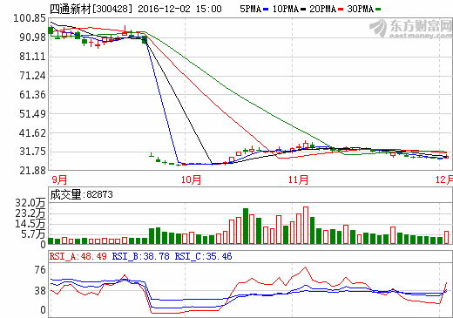Viewport: 453px width, 318px height.
Task: Click the 41.62 price axis label
Action: point(32,133)
